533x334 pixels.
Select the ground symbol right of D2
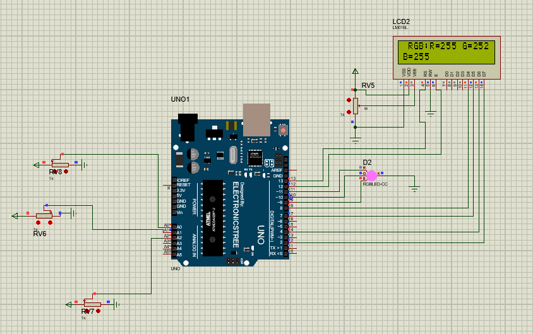point(415,188)
